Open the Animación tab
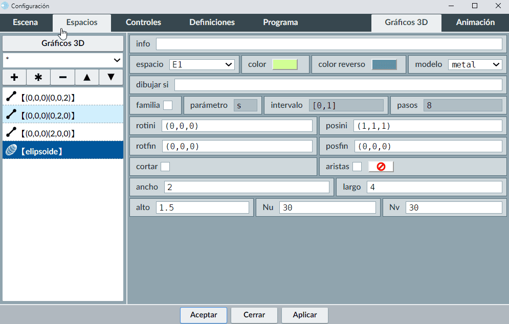This screenshot has width=509, height=324. tap(475, 22)
